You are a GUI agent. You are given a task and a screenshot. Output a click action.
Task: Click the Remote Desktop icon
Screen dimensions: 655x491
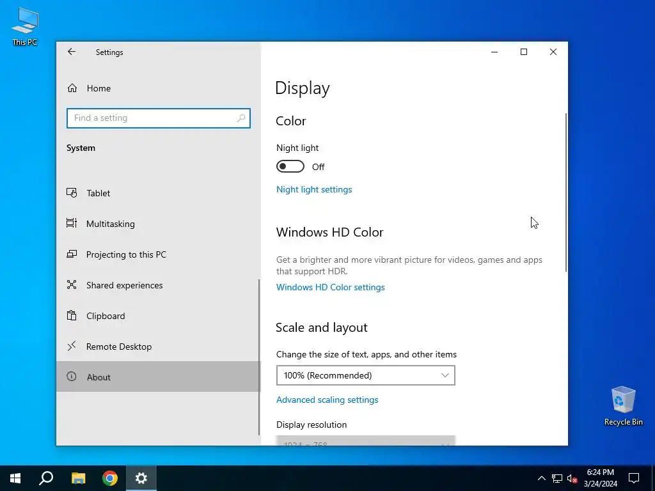72,346
